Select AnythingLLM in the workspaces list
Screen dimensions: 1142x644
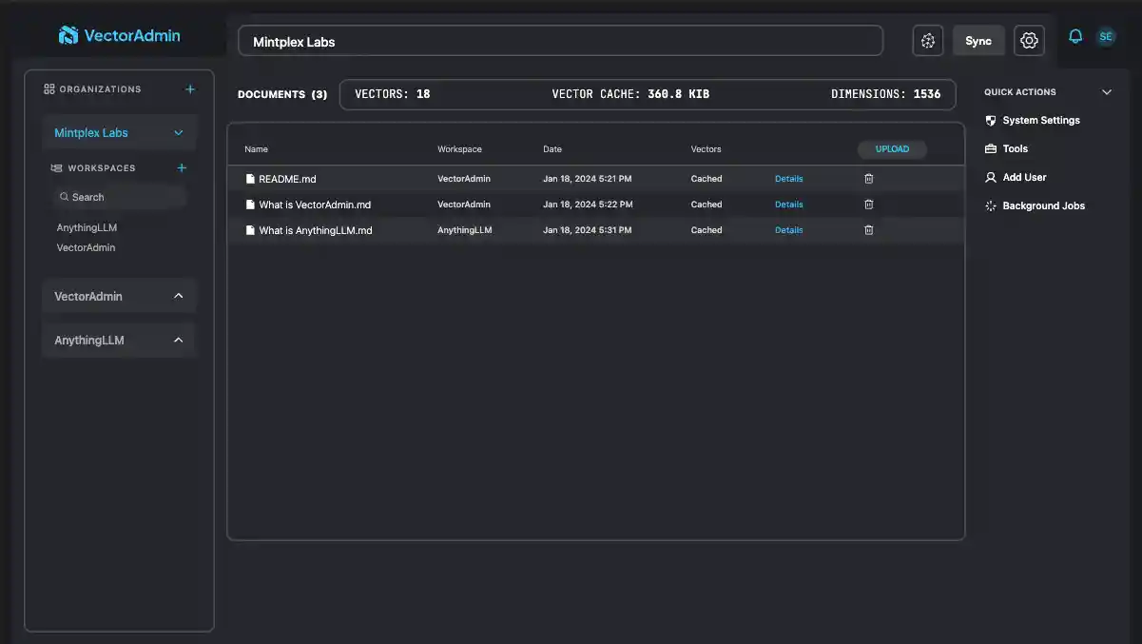[x=87, y=227]
